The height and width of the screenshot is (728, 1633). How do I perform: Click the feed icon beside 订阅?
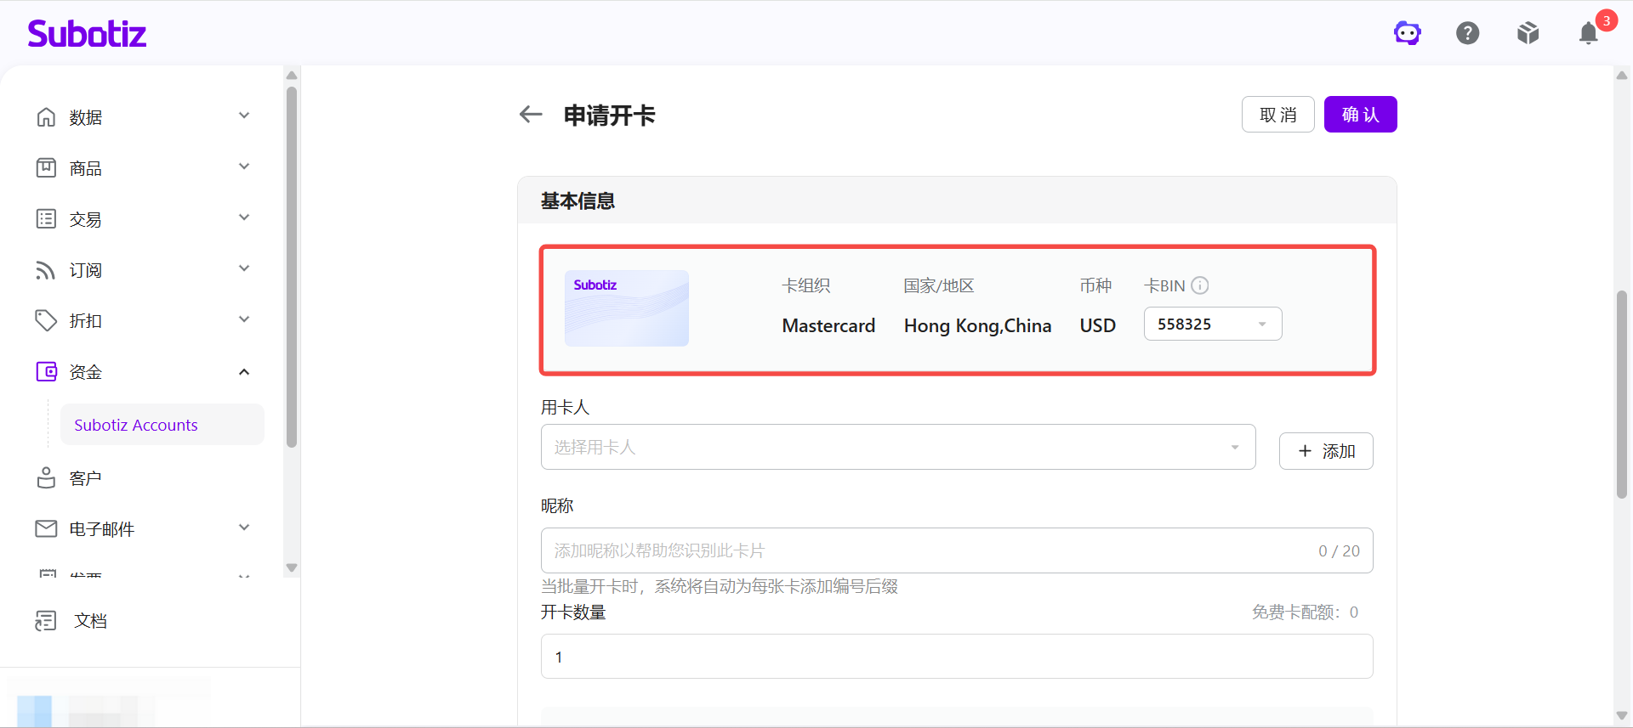pyautogui.click(x=46, y=270)
